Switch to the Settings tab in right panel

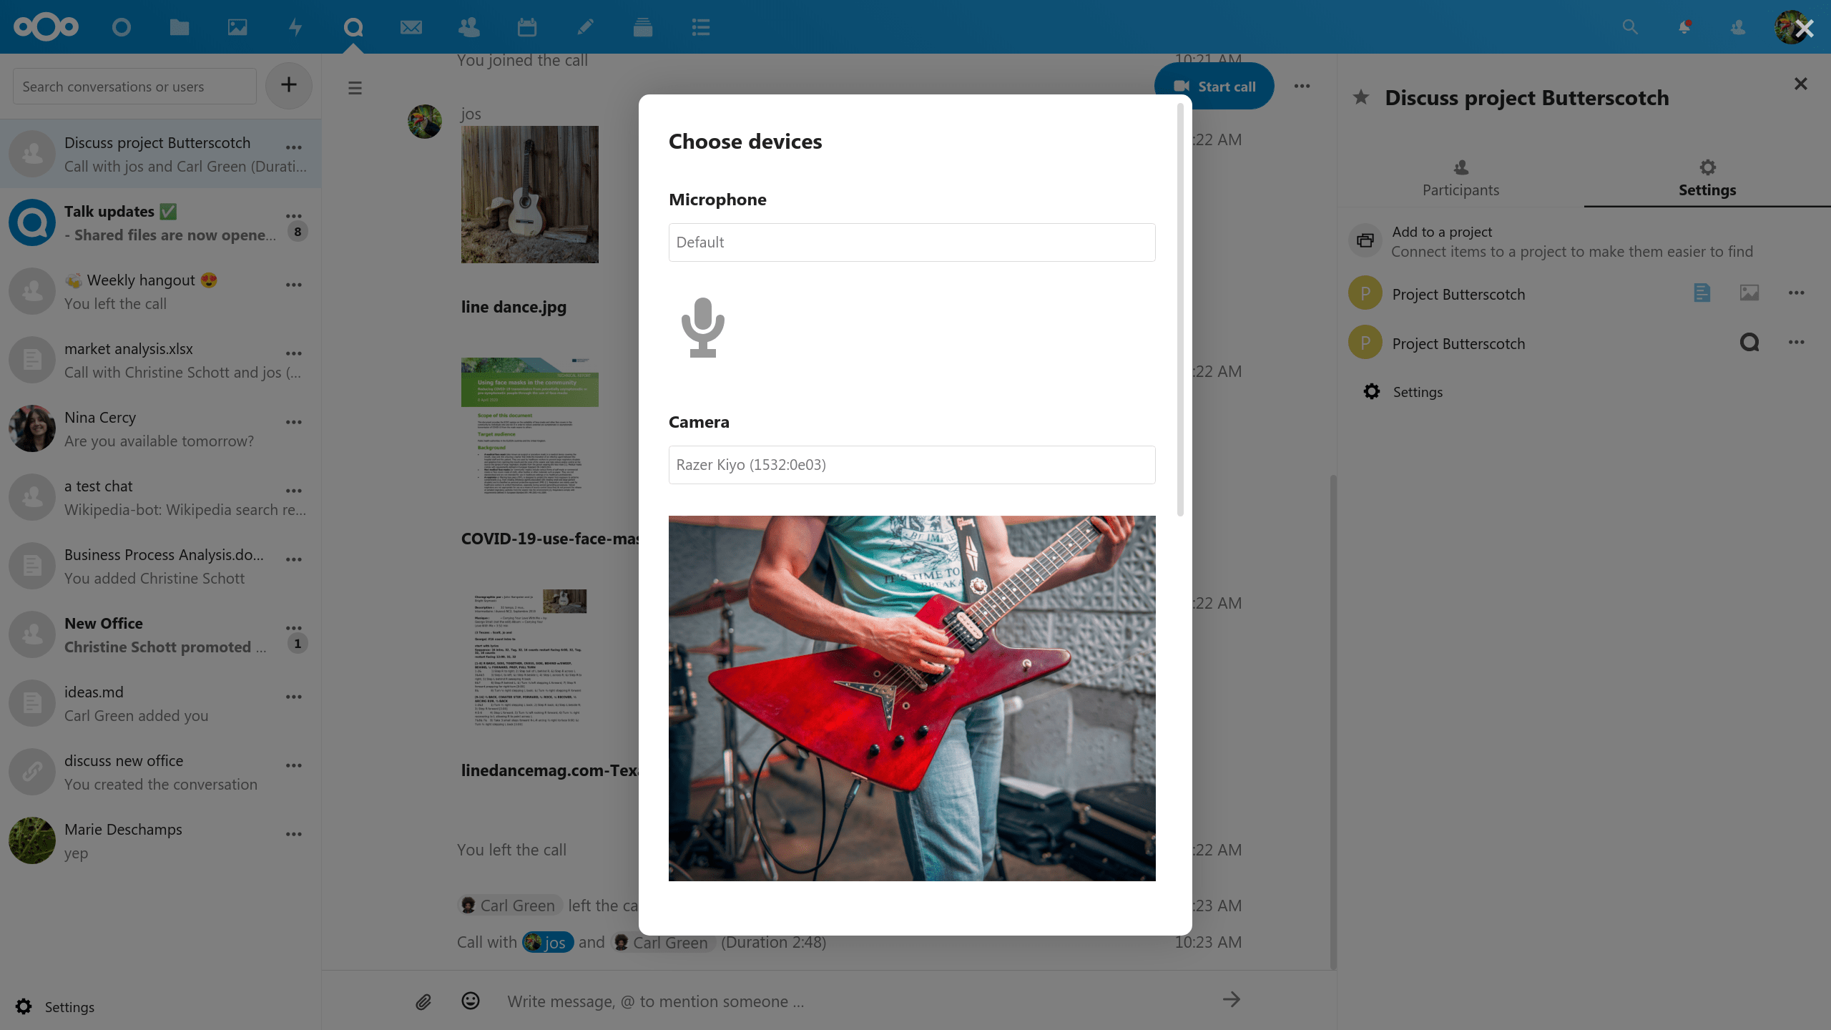pos(1707,176)
